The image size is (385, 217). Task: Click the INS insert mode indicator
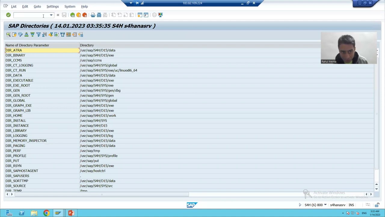(351, 205)
